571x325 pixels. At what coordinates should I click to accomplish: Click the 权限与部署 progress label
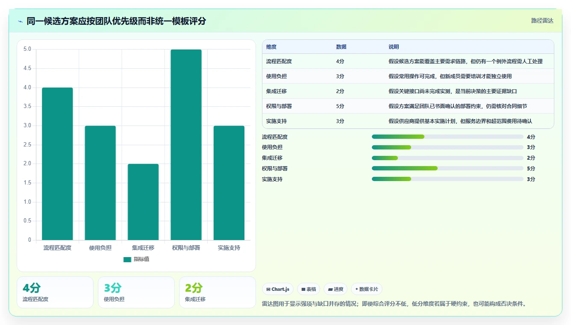[275, 169]
